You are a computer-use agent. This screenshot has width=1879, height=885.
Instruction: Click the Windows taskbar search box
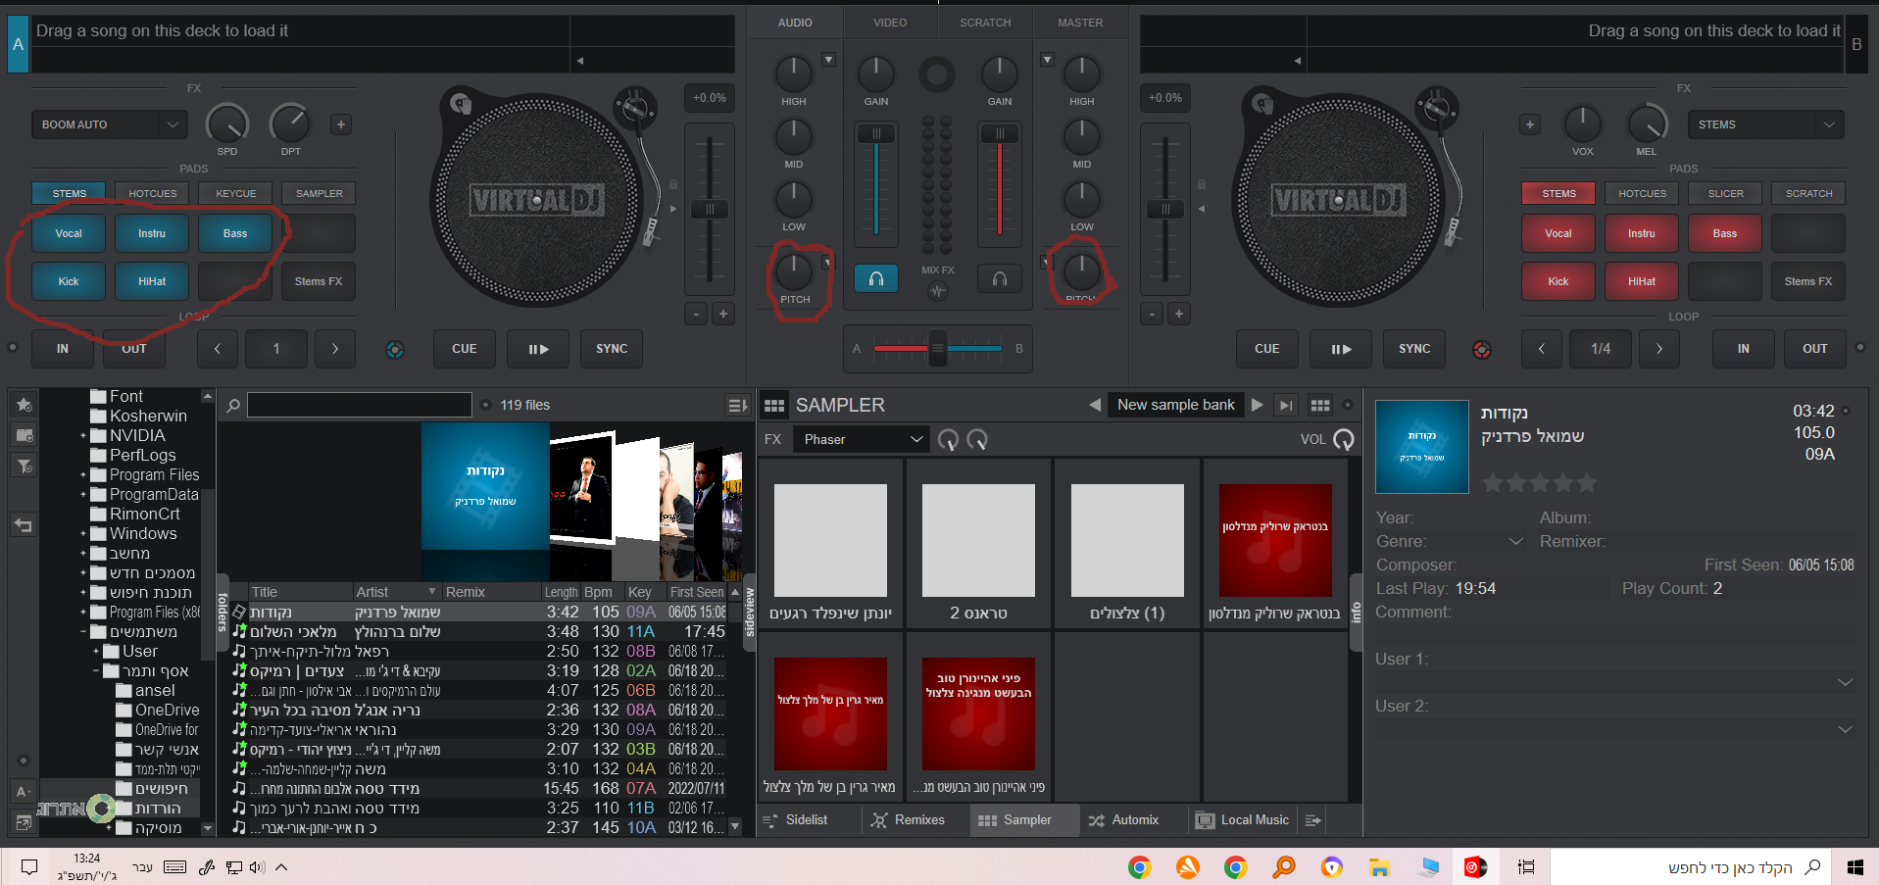pyautogui.click(x=1691, y=867)
